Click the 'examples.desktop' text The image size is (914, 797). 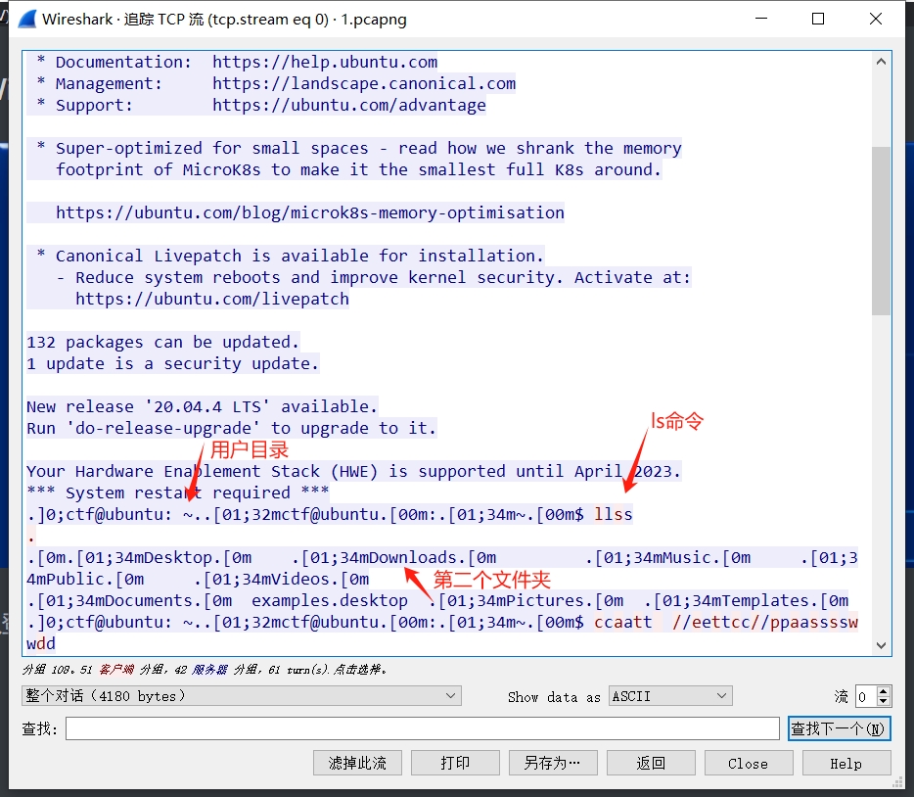pos(330,601)
